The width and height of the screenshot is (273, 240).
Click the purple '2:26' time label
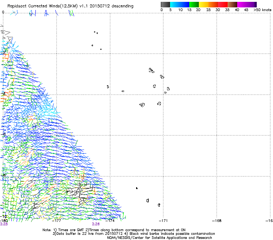[x=96, y=224]
